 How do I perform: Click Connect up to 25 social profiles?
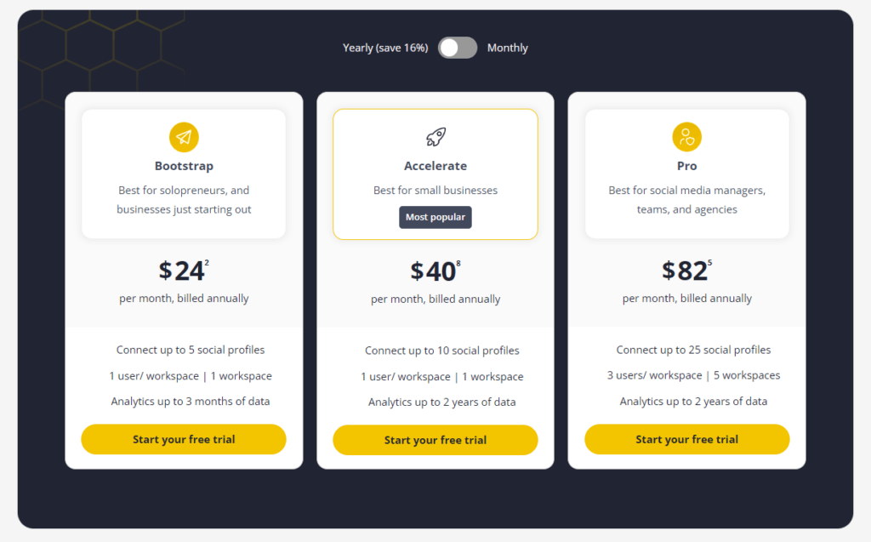pos(693,350)
